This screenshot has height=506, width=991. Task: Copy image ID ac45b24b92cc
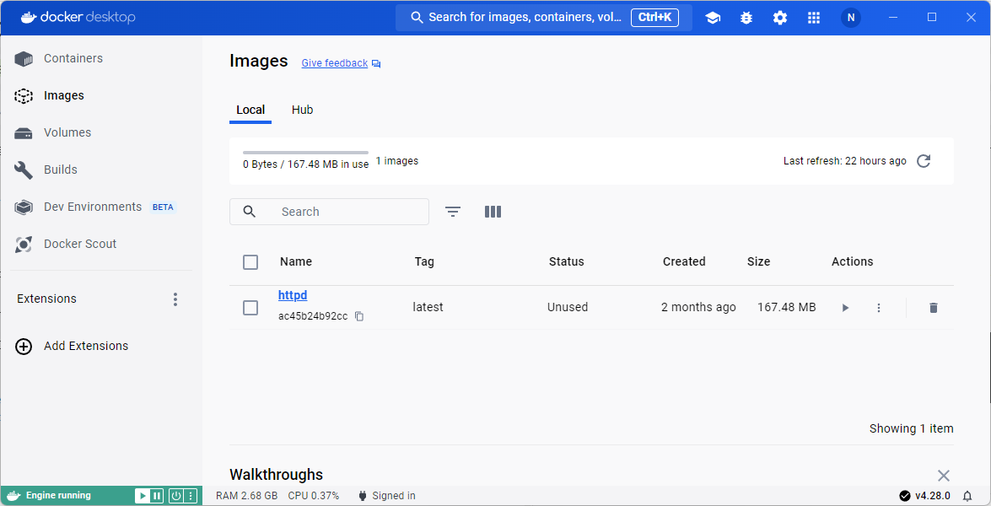359,316
